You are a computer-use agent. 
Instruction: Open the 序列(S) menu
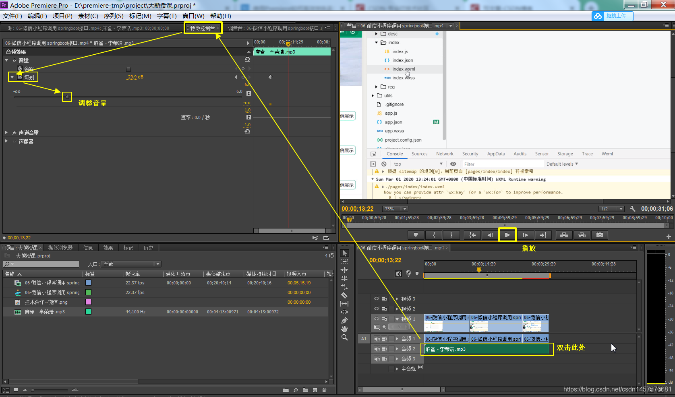114,16
